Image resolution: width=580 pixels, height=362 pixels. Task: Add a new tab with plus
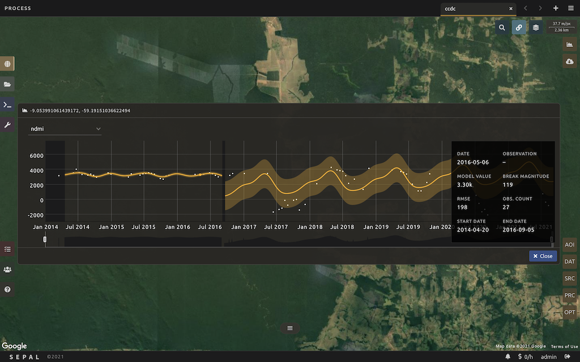coord(556,8)
